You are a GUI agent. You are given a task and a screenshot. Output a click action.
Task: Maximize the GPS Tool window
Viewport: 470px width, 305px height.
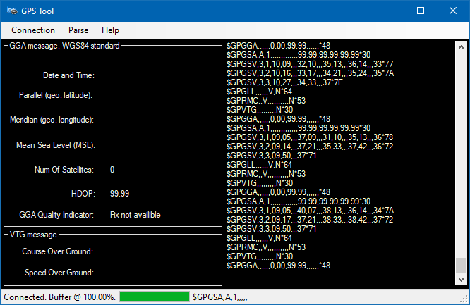click(x=421, y=11)
